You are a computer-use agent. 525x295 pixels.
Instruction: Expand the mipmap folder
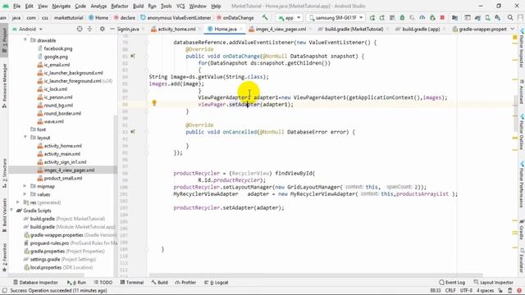pyautogui.click(x=25, y=186)
